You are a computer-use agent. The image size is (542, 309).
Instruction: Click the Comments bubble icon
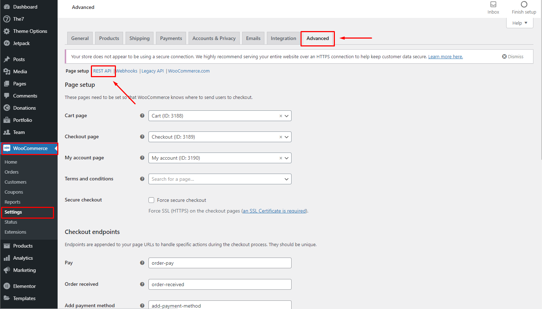click(7, 96)
